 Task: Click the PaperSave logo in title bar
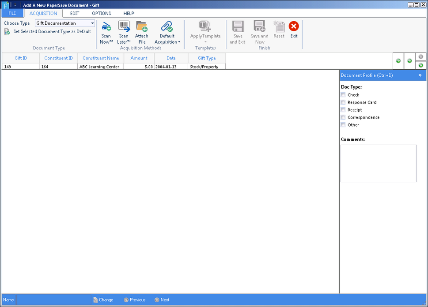click(5, 5)
